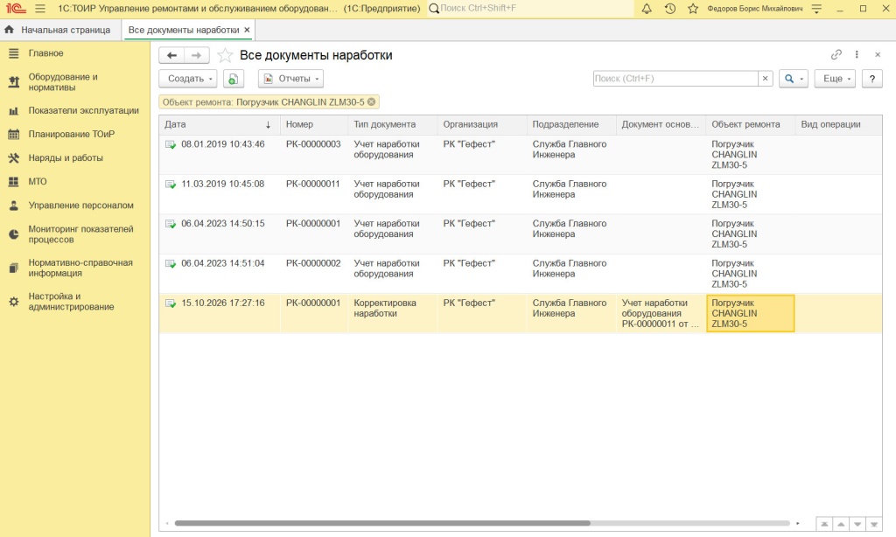The width and height of the screenshot is (896, 537).
Task: Sort by the Дата column header
Action: pyautogui.click(x=219, y=124)
